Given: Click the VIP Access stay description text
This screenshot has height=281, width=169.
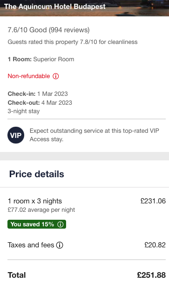Looking at the screenshot, I should [x=94, y=135].
